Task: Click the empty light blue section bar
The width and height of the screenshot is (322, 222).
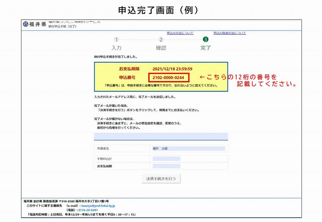Action: [x=161, y=136]
